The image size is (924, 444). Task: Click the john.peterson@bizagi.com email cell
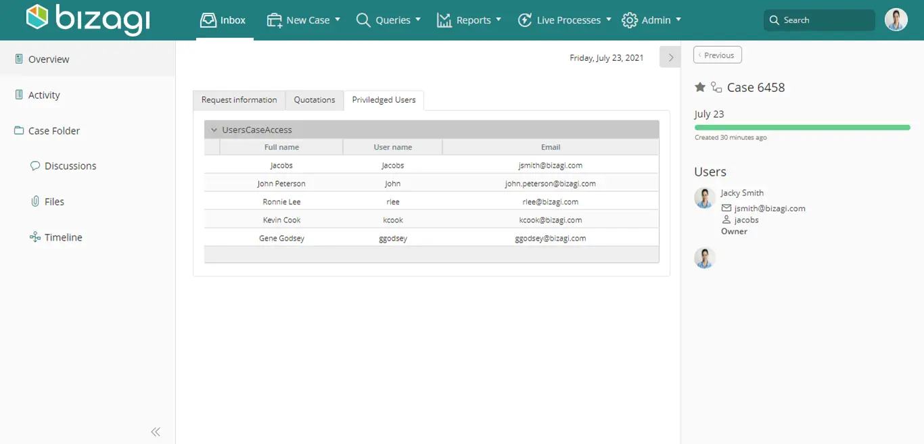click(551, 183)
